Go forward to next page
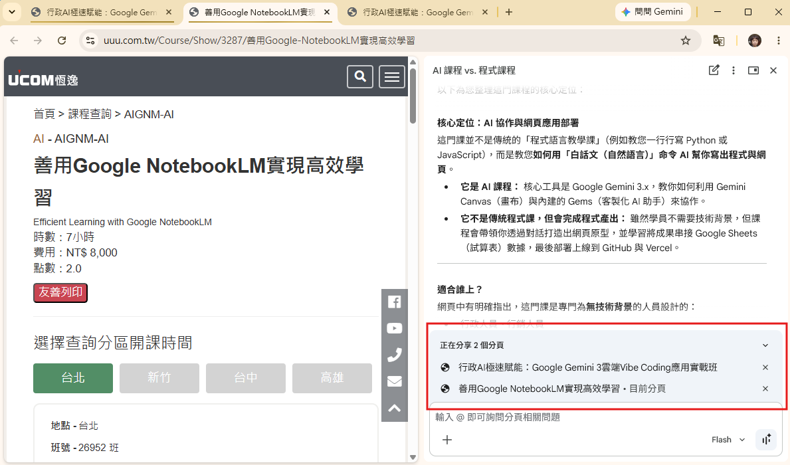Image resolution: width=790 pixels, height=465 pixels. pyautogui.click(x=38, y=41)
